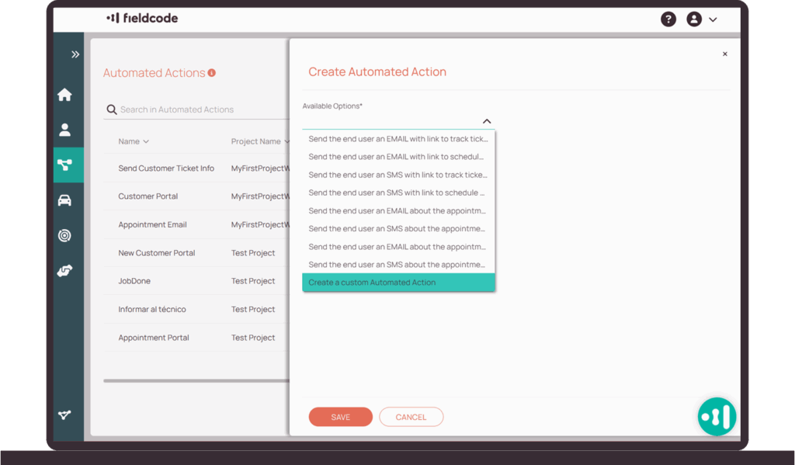Click the Automated Actions info icon
795x465 pixels.
[212, 73]
